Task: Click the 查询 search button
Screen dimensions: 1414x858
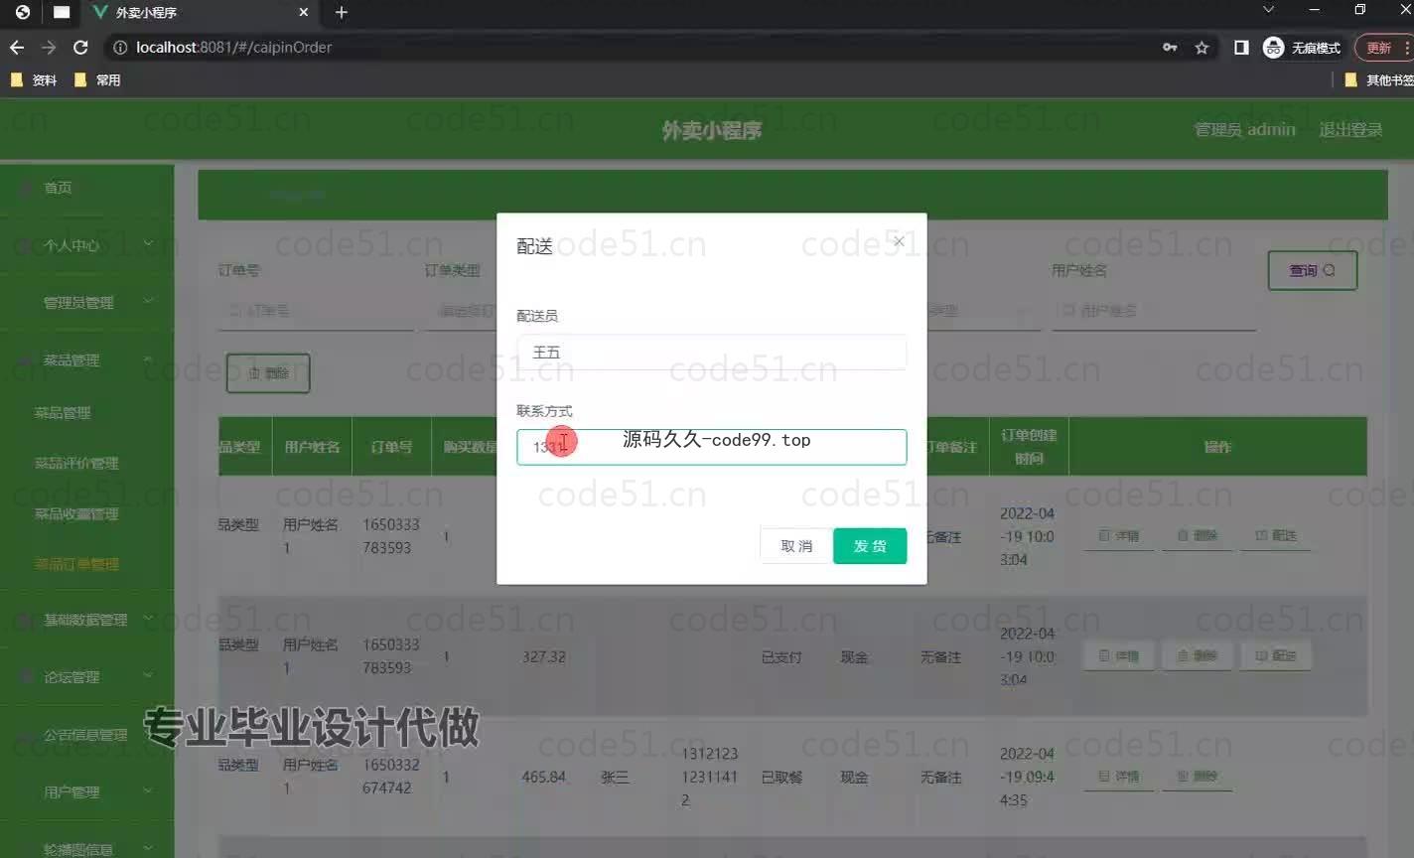Action: (x=1312, y=270)
